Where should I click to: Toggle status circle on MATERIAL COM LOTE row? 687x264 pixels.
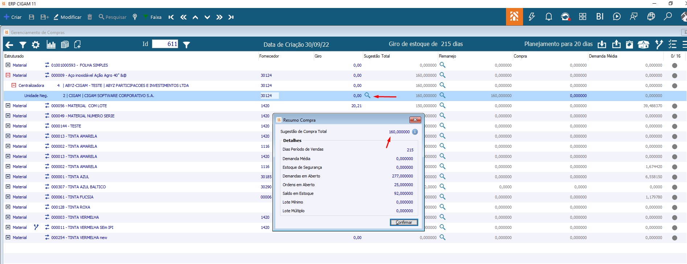click(674, 106)
